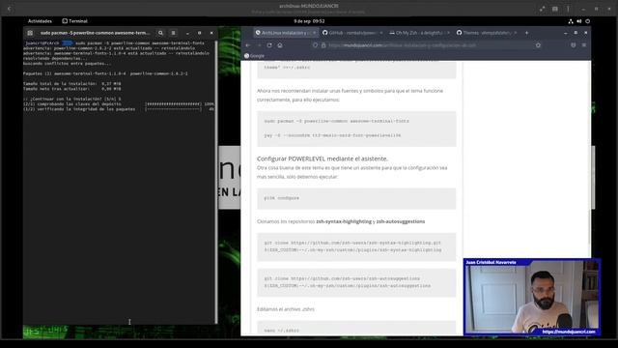The width and height of the screenshot is (618, 348).
Task: Bookmark this page with the star icon
Action: coord(538,45)
